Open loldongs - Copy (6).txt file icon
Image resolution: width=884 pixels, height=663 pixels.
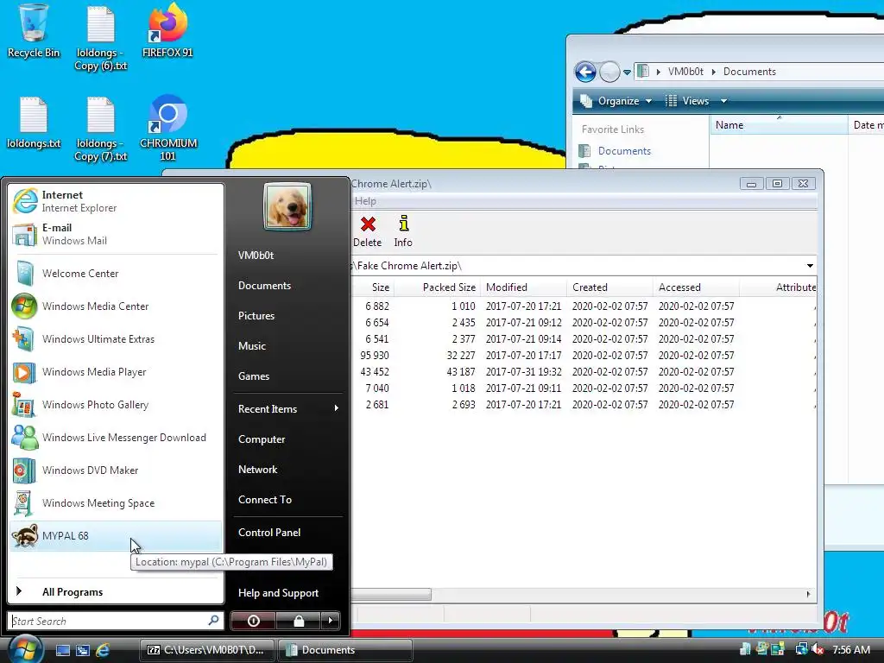(101, 38)
